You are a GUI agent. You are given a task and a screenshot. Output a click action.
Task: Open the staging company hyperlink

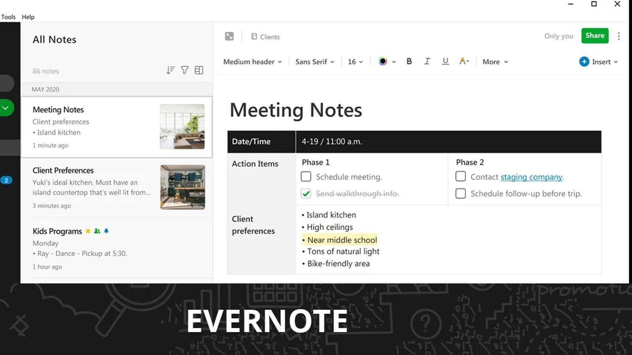point(531,177)
